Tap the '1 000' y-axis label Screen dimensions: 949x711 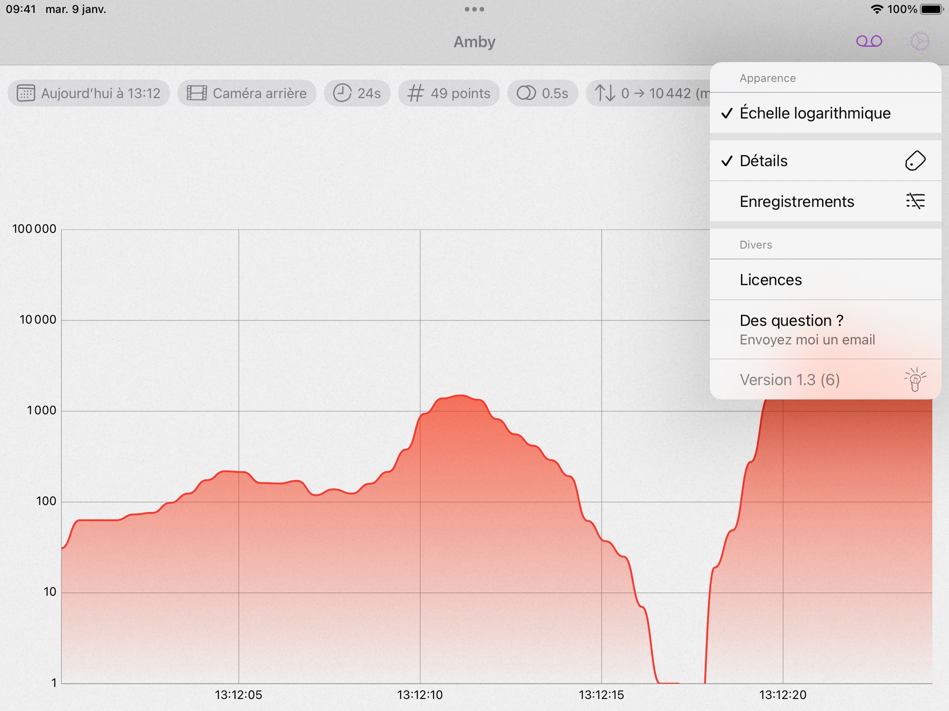point(41,410)
